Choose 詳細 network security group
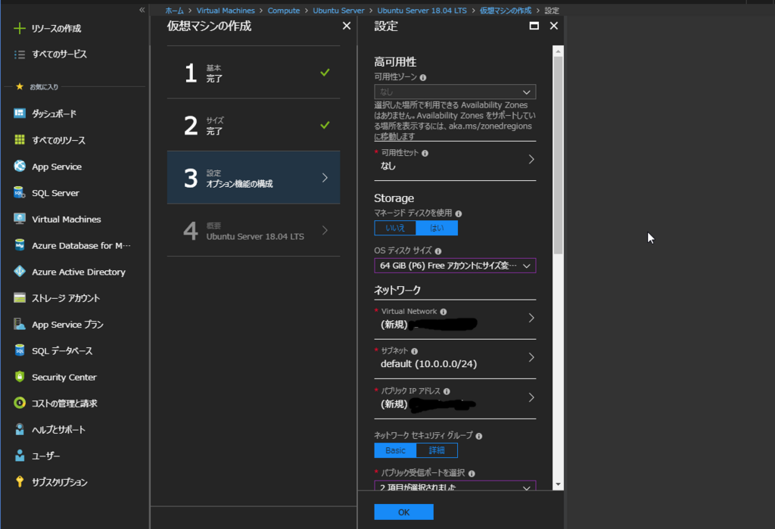Image resolution: width=775 pixels, height=529 pixels. pos(437,450)
